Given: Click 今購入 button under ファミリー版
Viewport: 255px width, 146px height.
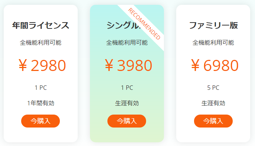Looking at the screenshot, I should click(x=213, y=121).
